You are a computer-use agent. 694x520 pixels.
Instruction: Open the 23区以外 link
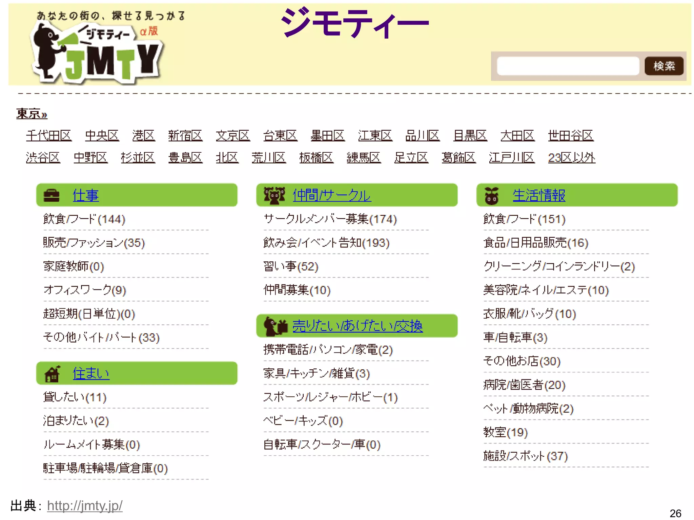click(x=571, y=157)
